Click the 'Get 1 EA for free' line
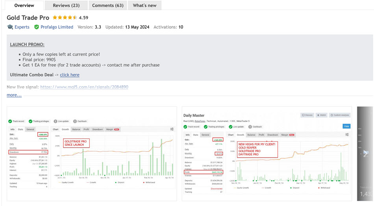Screen dimensions: 374x206 [91, 65]
